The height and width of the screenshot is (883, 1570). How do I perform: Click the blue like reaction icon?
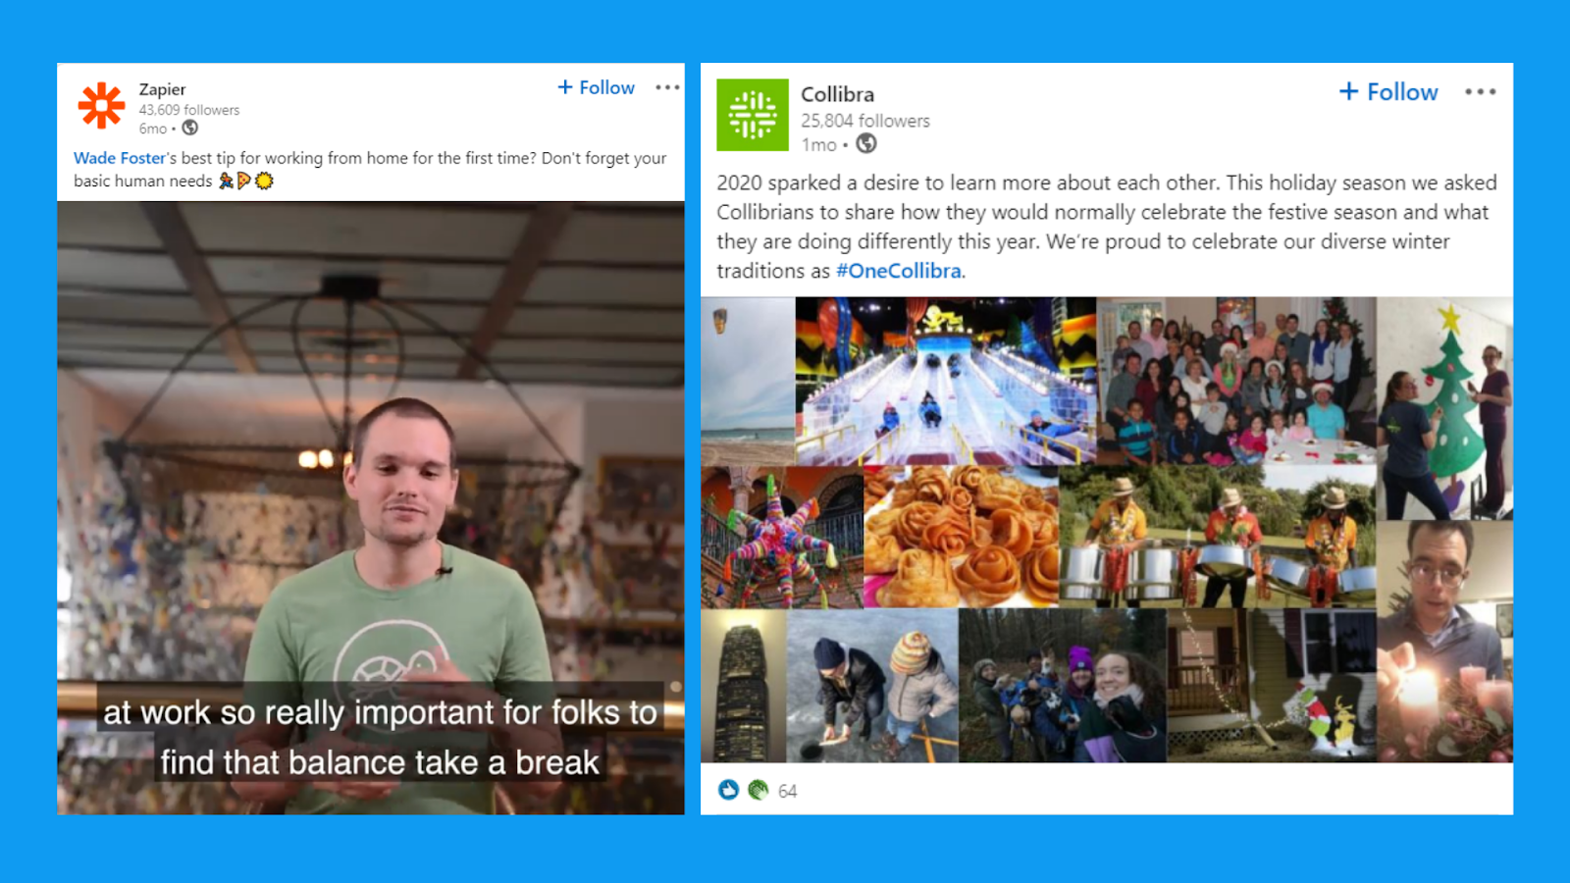(x=728, y=790)
